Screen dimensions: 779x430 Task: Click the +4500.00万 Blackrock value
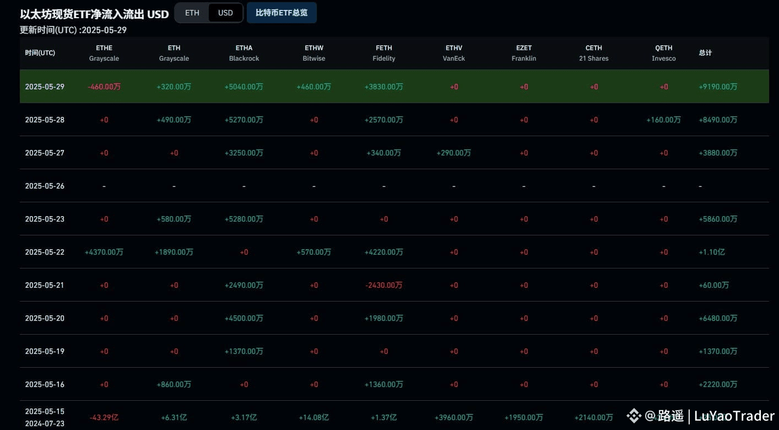(x=244, y=318)
